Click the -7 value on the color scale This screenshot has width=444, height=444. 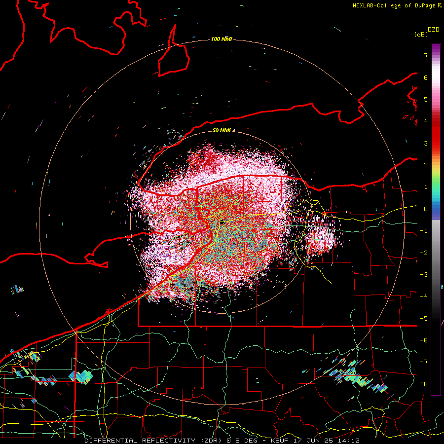424,362
